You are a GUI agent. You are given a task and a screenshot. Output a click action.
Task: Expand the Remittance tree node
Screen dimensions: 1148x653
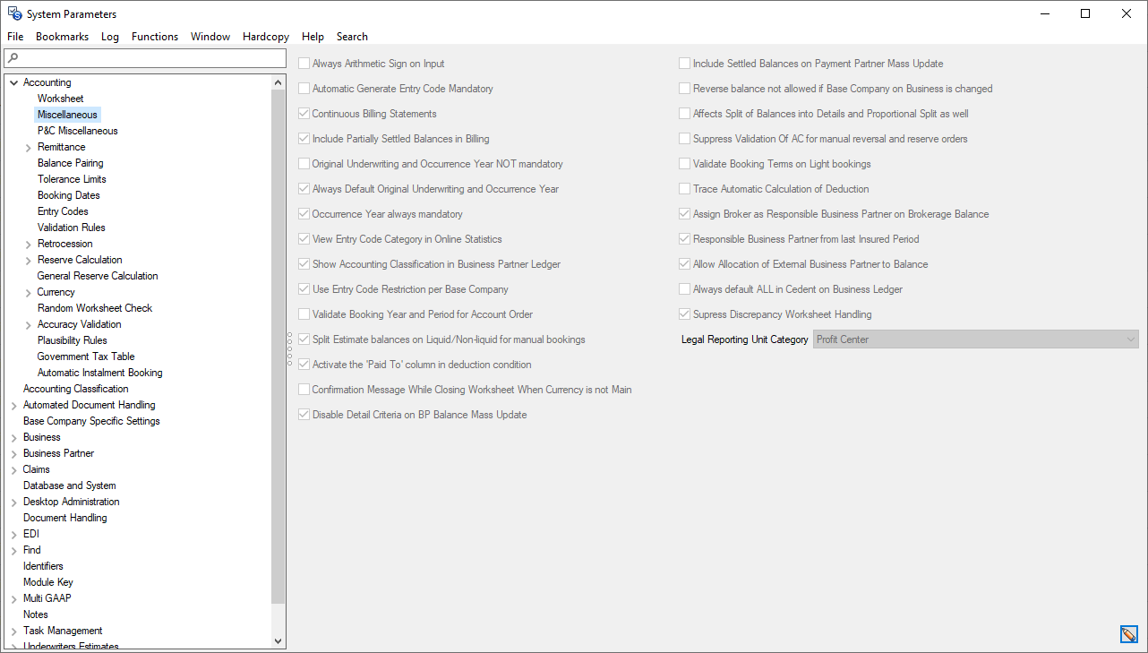click(x=28, y=146)
